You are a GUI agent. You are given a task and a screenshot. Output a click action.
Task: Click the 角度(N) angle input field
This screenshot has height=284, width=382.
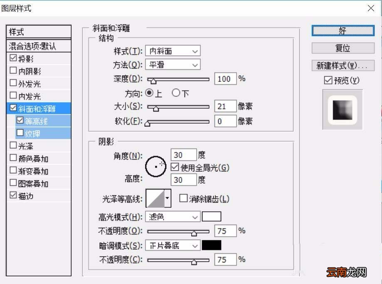(x=183, y=155)
